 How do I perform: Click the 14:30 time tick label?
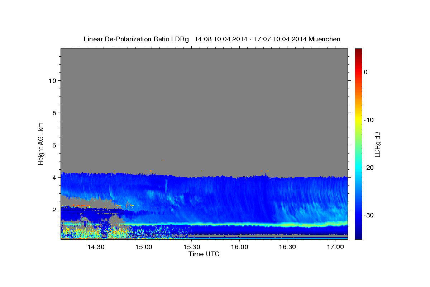96,247
